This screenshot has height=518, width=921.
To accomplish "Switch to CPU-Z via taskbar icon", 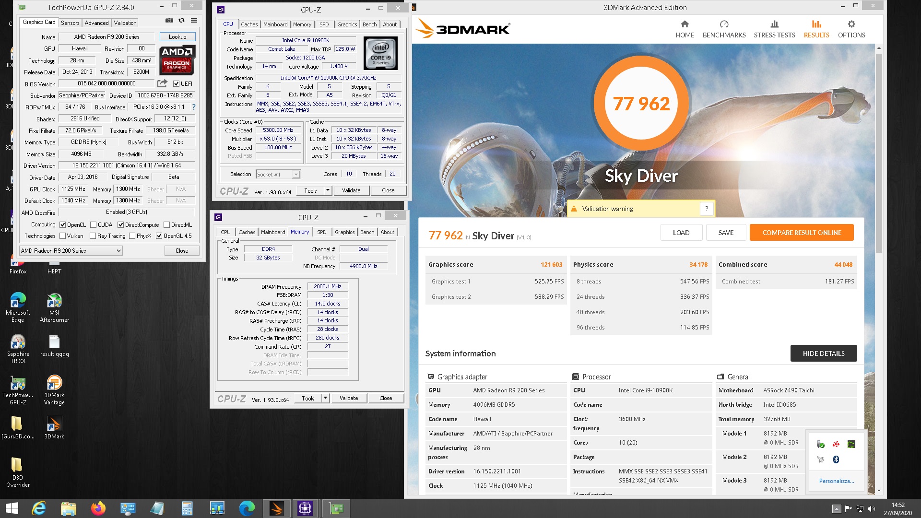I will tap(305, 508).
